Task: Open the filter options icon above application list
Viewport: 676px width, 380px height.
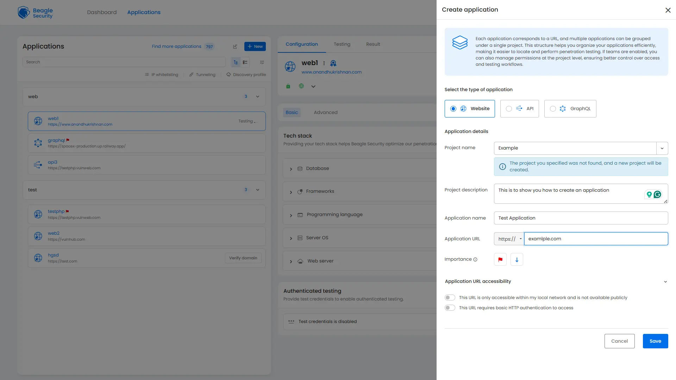Action: click(262, 62)
